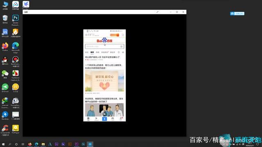Click the Cortana circle on taskbar

coord(16,144)
